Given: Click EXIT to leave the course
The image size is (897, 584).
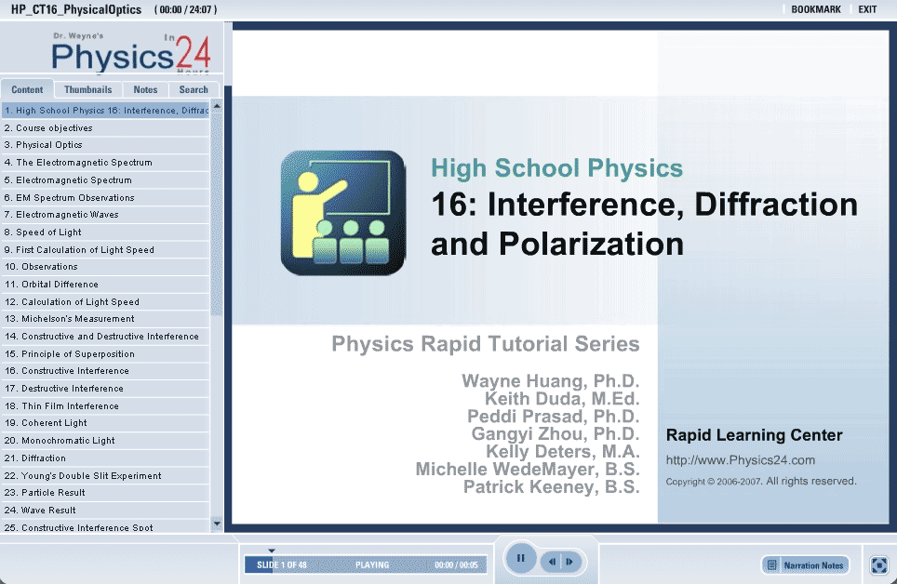Looking at the screenshot, I should click(x=867, y=9).
